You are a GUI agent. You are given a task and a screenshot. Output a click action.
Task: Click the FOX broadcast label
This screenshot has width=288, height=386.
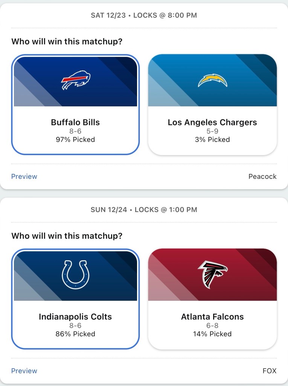[x=270, y=371]
